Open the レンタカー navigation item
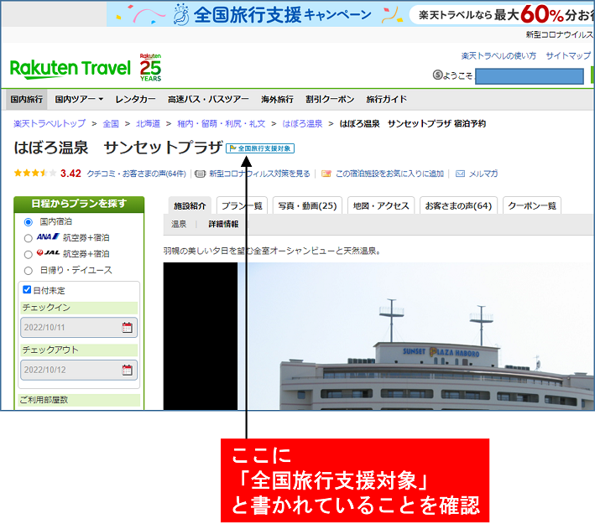The width and height of the screenshot is (595, 529). click(x=135, y=100)
